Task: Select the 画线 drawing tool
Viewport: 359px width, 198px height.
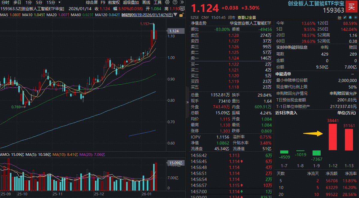Action: pos(146,2)
